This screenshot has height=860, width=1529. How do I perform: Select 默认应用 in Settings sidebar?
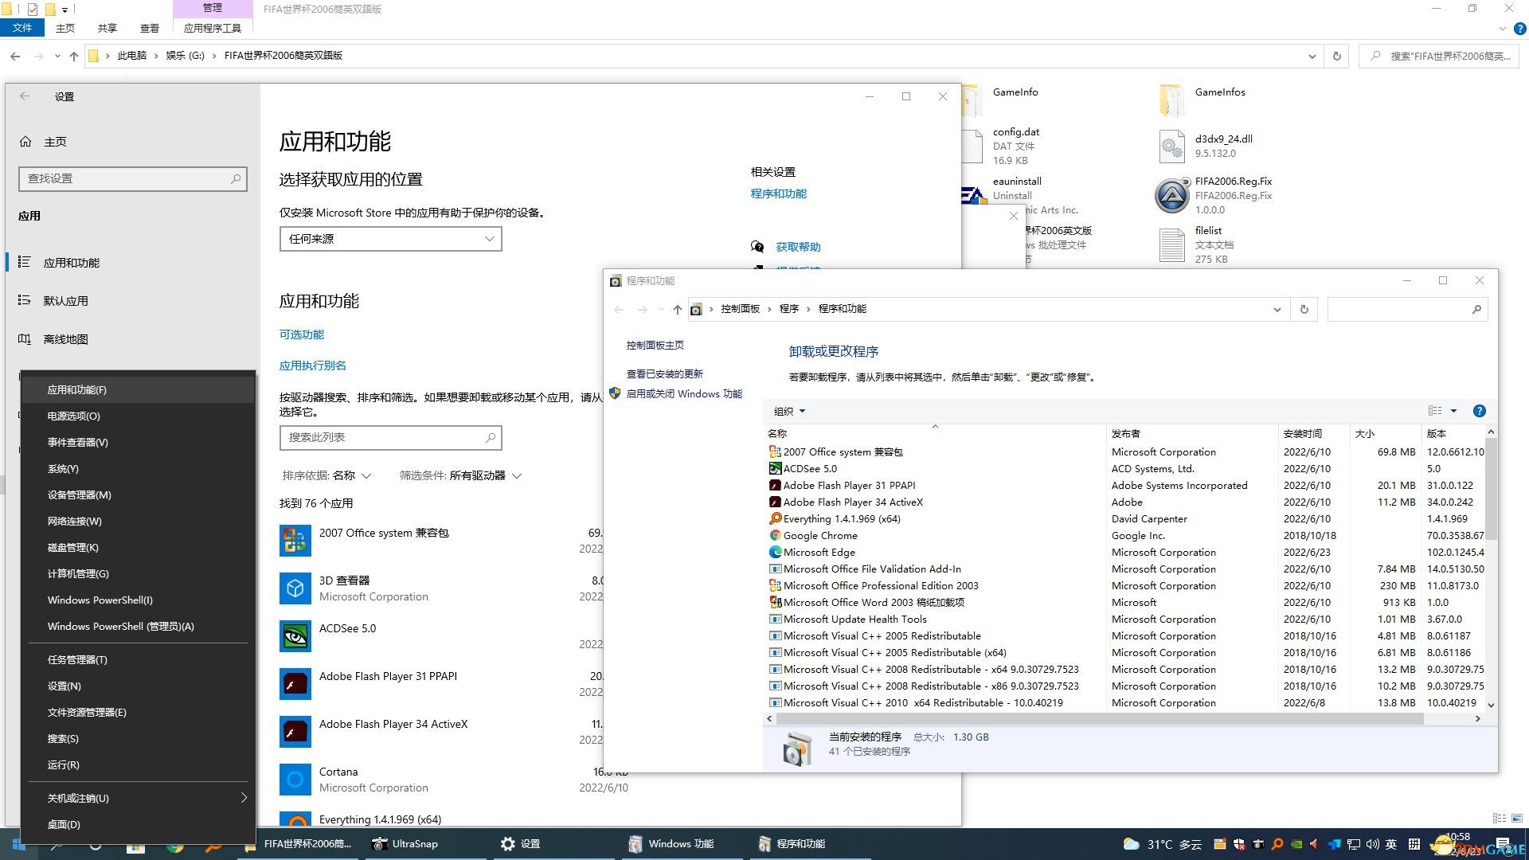click(65, 301)
